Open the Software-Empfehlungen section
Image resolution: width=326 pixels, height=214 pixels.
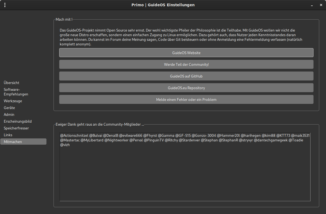16,92
